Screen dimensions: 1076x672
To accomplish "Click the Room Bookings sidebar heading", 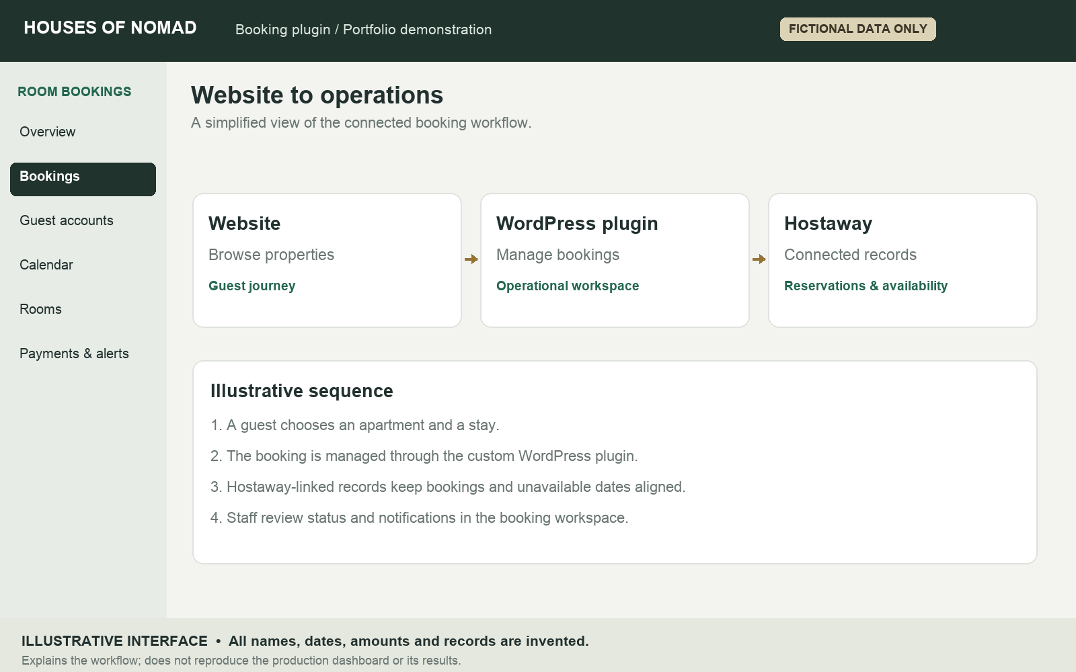I will pos(75,91).
